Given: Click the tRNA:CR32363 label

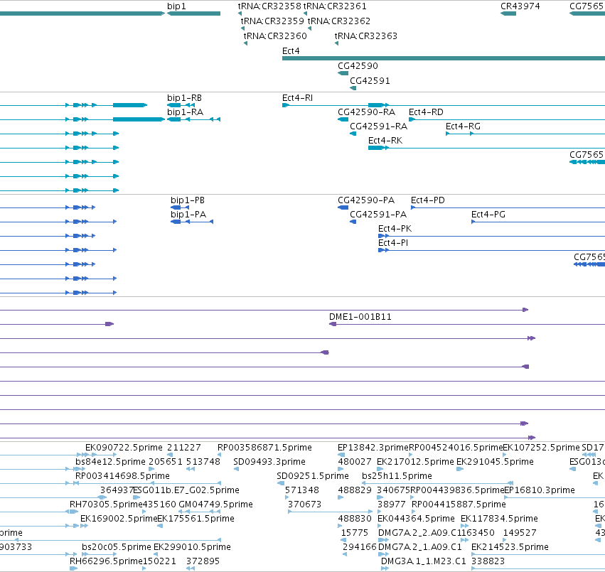Looking at the screenshot, I should pos(366,36).
